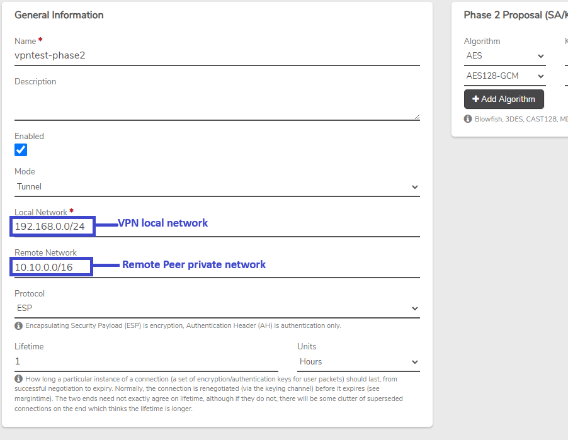Click the General Information heading
568x440 pixels.
pos(59,15)
